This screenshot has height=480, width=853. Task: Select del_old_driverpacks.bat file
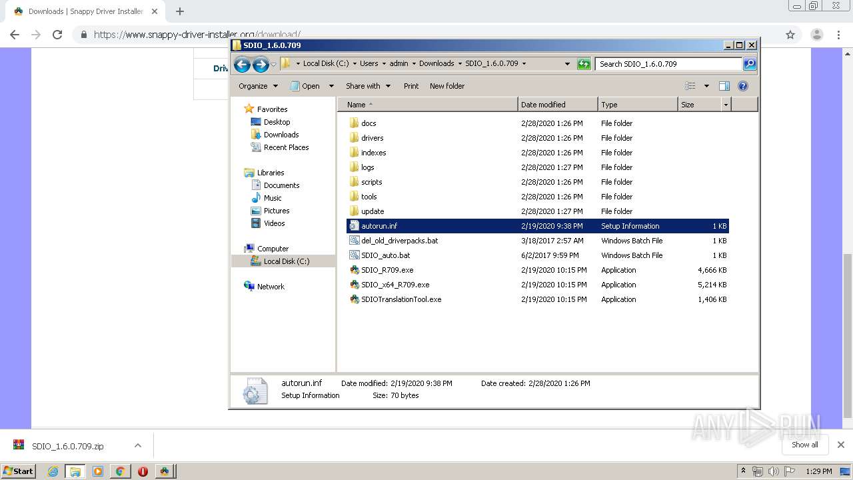(x=399, y=241)
